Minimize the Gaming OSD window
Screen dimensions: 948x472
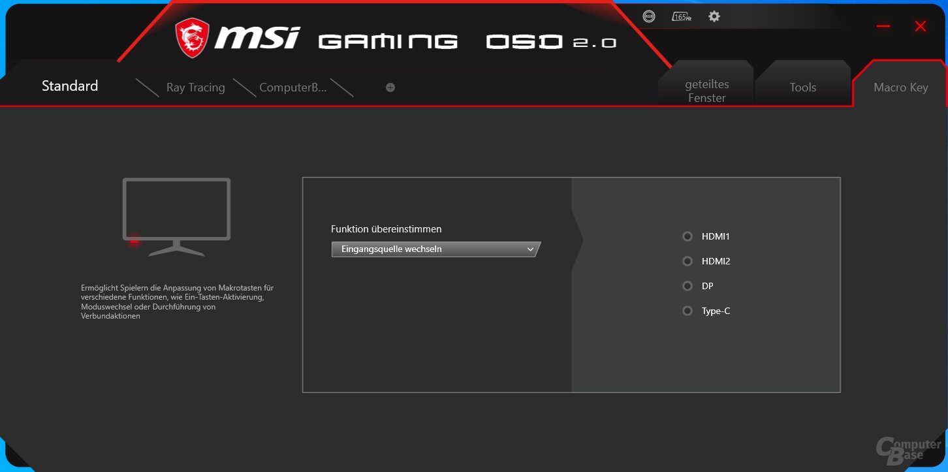pyautogui.click(x=883, y=26)
